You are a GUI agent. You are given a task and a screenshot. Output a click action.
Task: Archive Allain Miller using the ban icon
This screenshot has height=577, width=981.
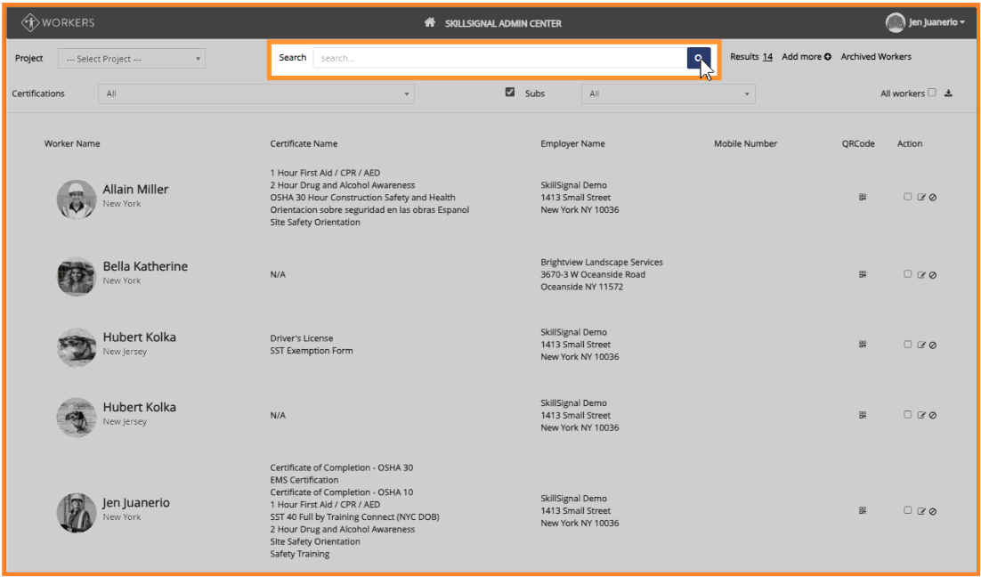point(932,197)
